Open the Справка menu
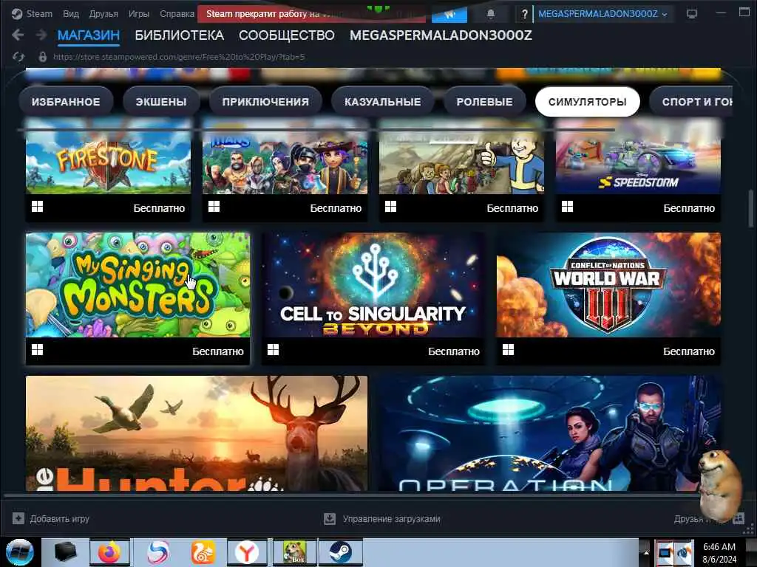 [177, 14]
